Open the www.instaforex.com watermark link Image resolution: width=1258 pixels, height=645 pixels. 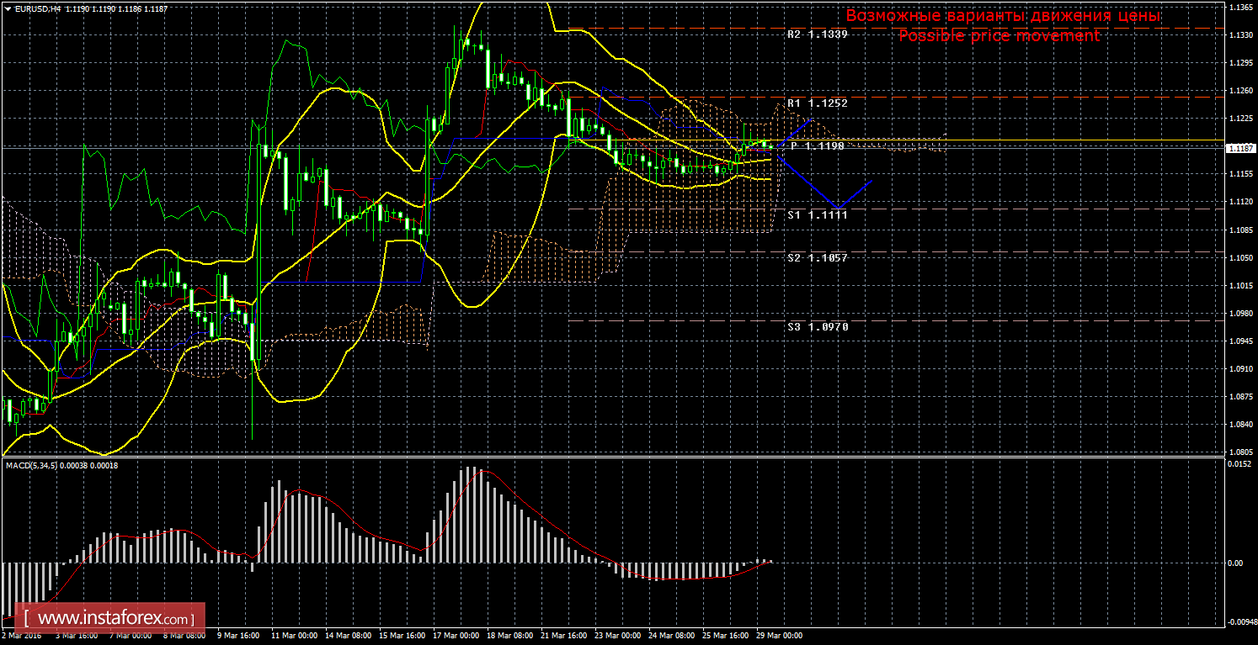click(x=110, y=619)
